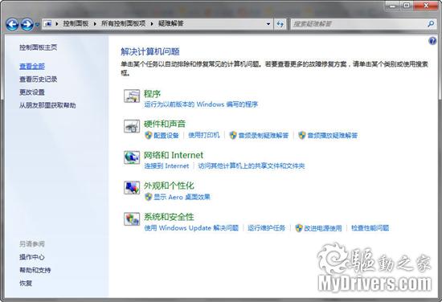Click the refresh button beside address bar
This screenshot has width=442, height=302.
point(280,24)
